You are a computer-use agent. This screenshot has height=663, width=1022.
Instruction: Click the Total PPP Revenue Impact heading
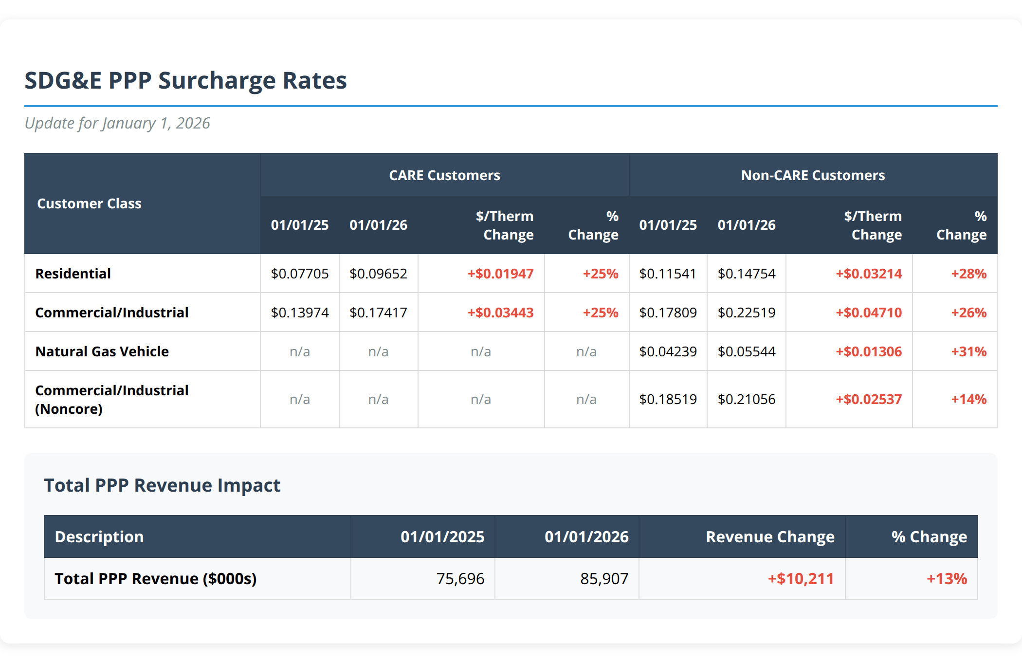point(162,485)
